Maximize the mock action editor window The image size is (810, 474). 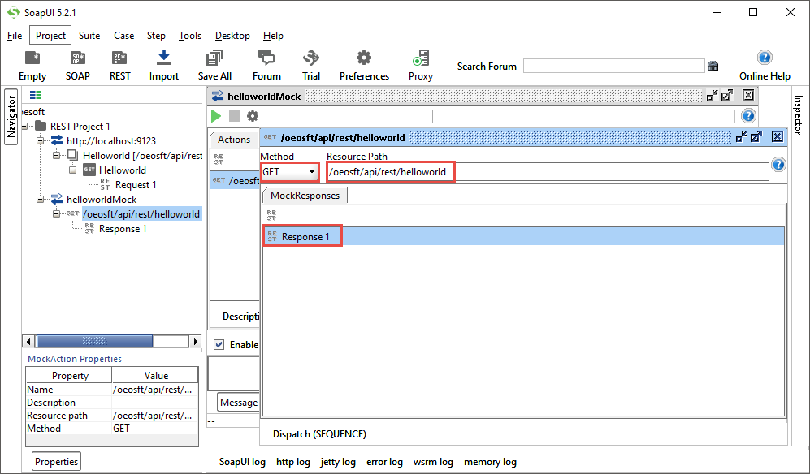[x=757, y=137]
